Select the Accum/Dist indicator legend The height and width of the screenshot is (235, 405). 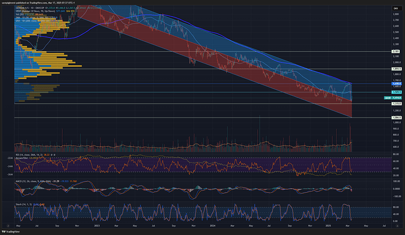tap(22, 157)
